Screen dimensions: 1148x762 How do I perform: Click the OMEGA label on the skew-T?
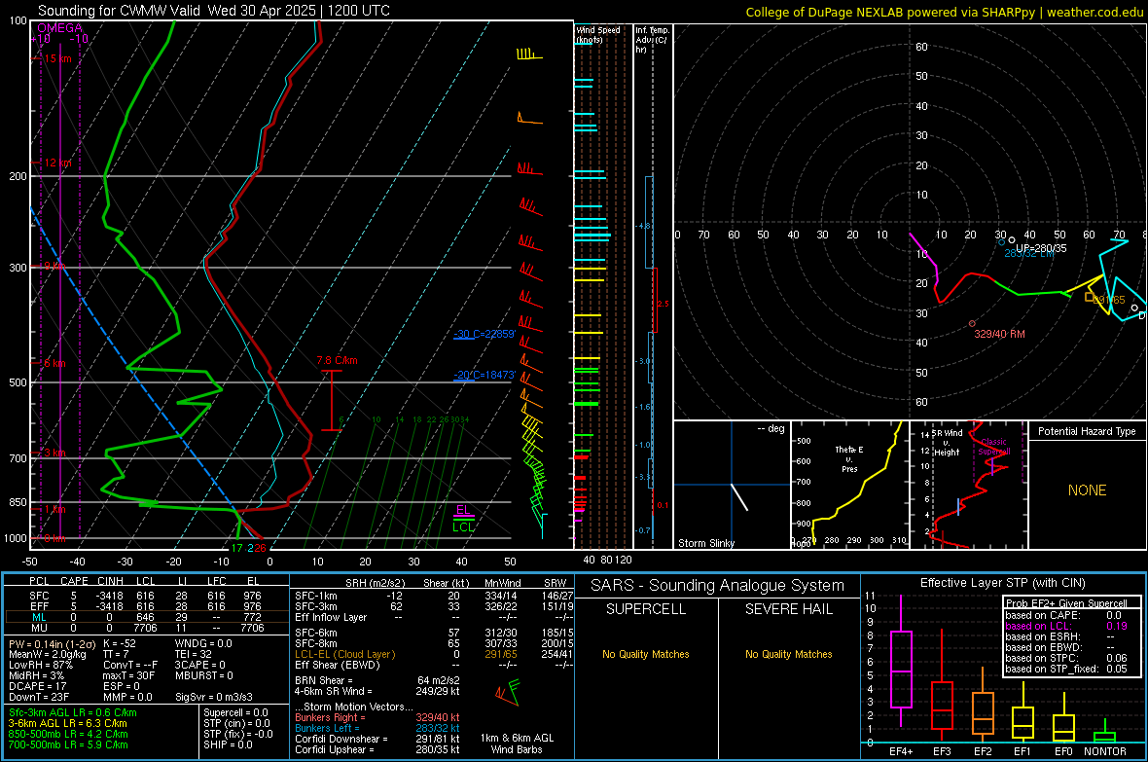pos(60,28)
